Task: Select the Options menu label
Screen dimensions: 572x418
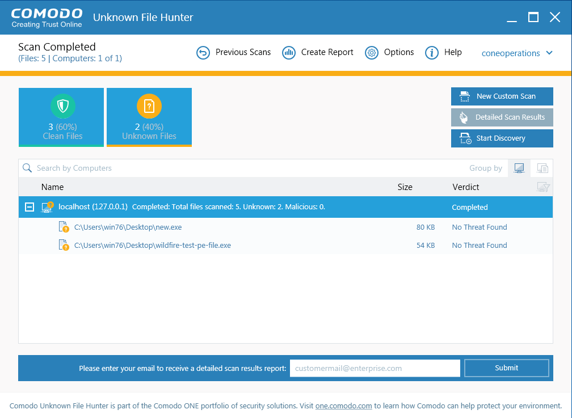Action: [399, 52]
